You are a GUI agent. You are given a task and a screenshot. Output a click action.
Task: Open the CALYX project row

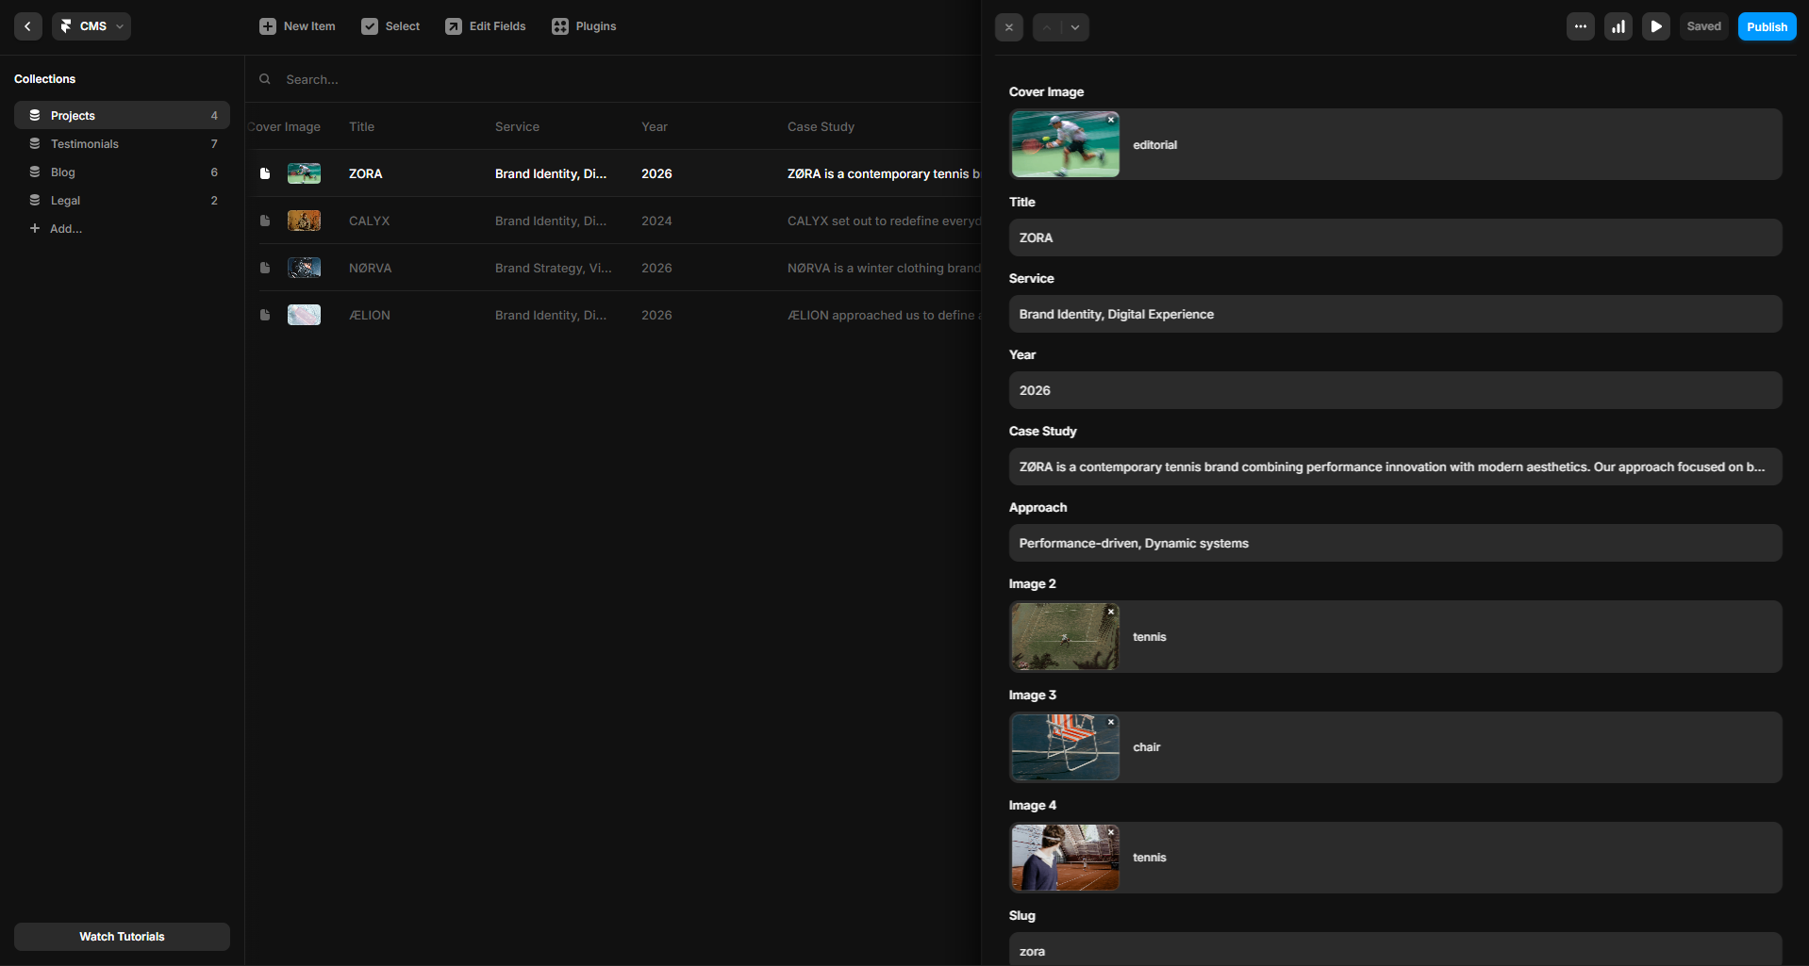click(369, 221)
